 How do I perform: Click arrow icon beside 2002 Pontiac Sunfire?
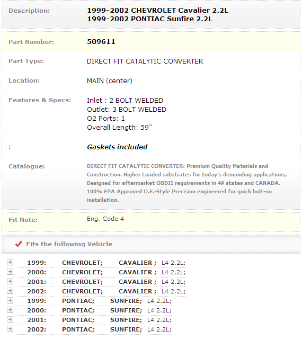click(10, 329)
